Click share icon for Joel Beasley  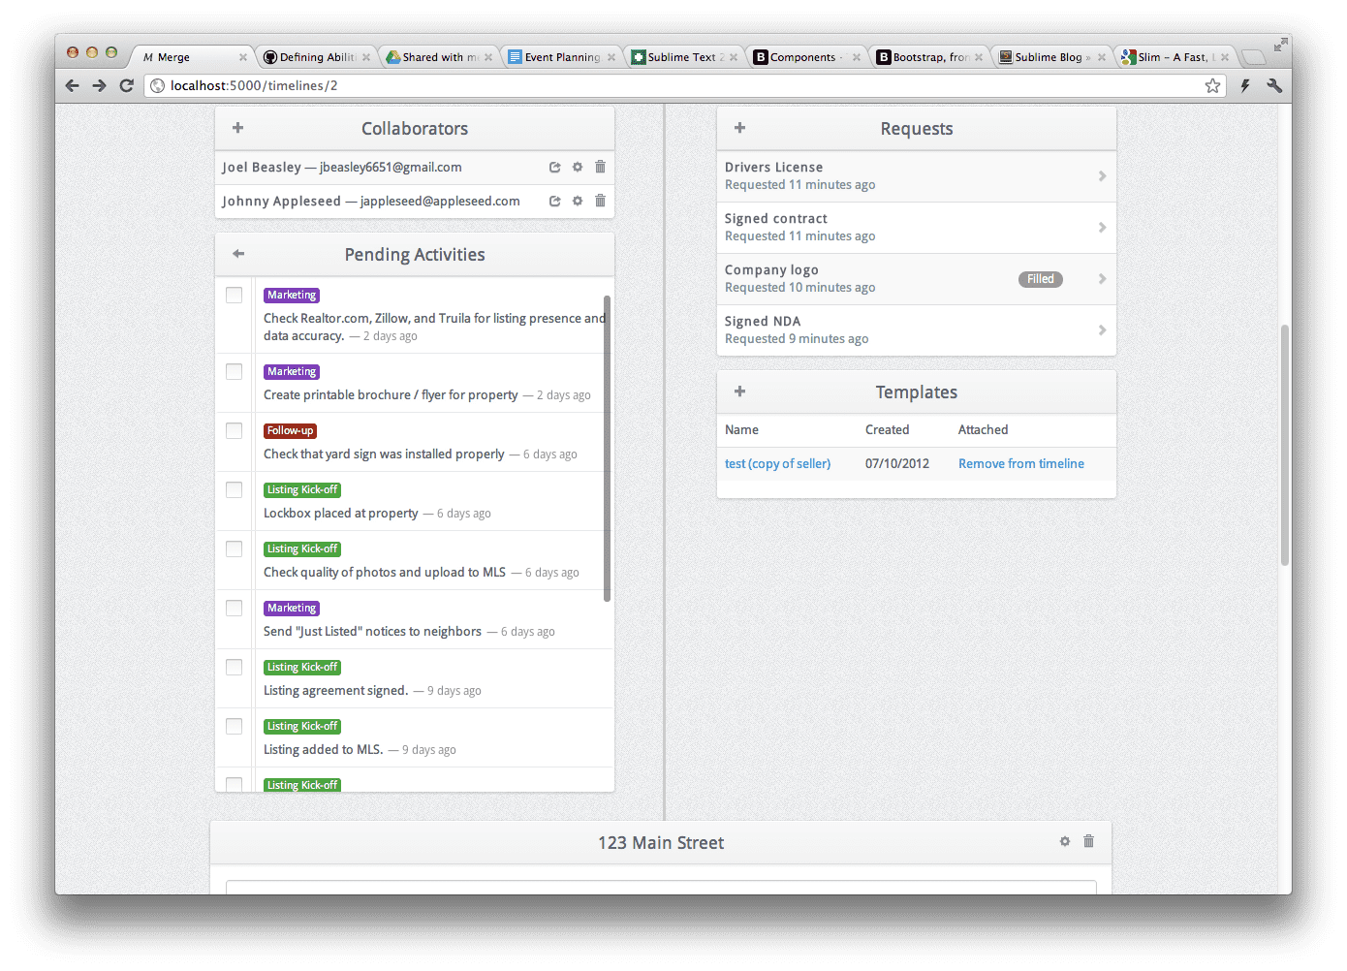(555, 167)
